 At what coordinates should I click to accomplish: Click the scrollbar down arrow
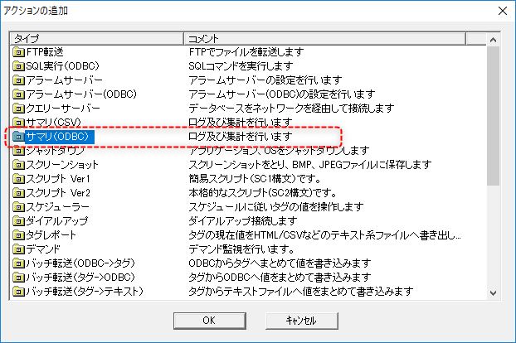tap(494, 292)
